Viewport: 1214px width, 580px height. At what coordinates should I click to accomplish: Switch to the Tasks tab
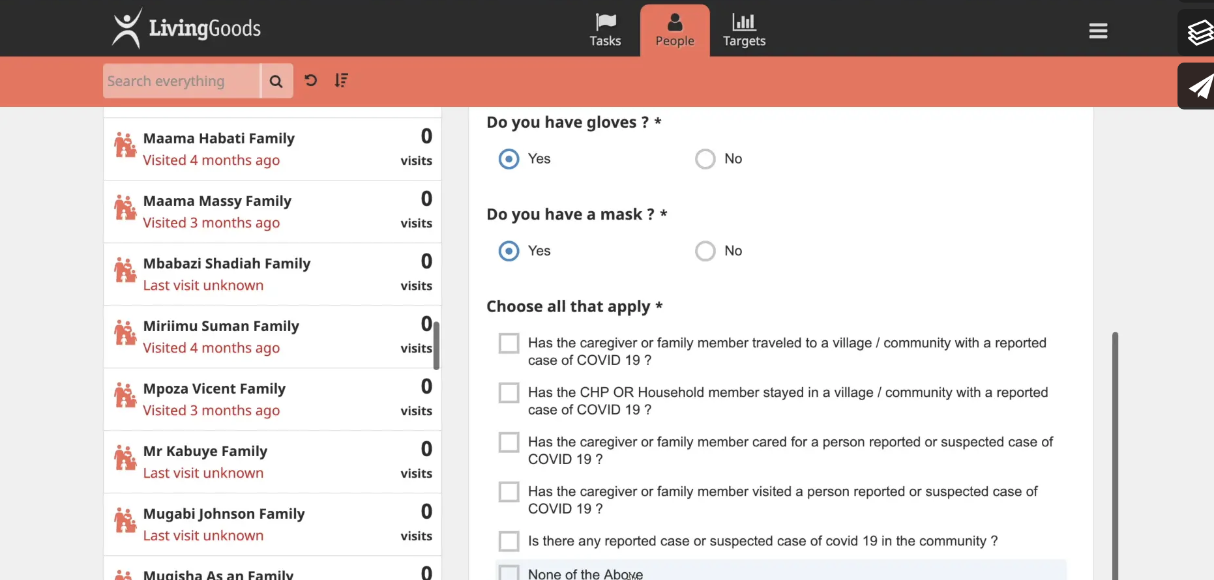click(x=605, y=31)
